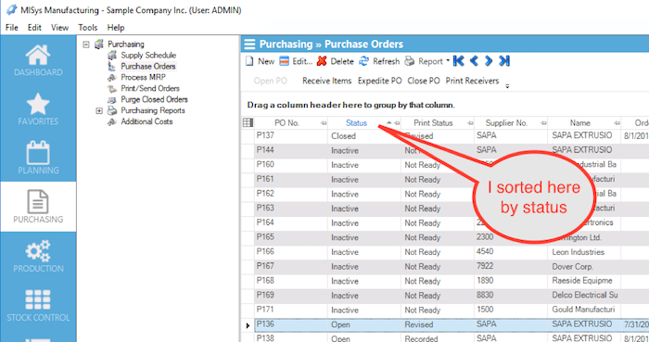Sort by the Status column header
Viewport: 649px width, 342px height.
pos(356,123)
